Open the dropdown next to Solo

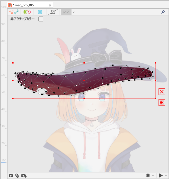pos(74,12)
